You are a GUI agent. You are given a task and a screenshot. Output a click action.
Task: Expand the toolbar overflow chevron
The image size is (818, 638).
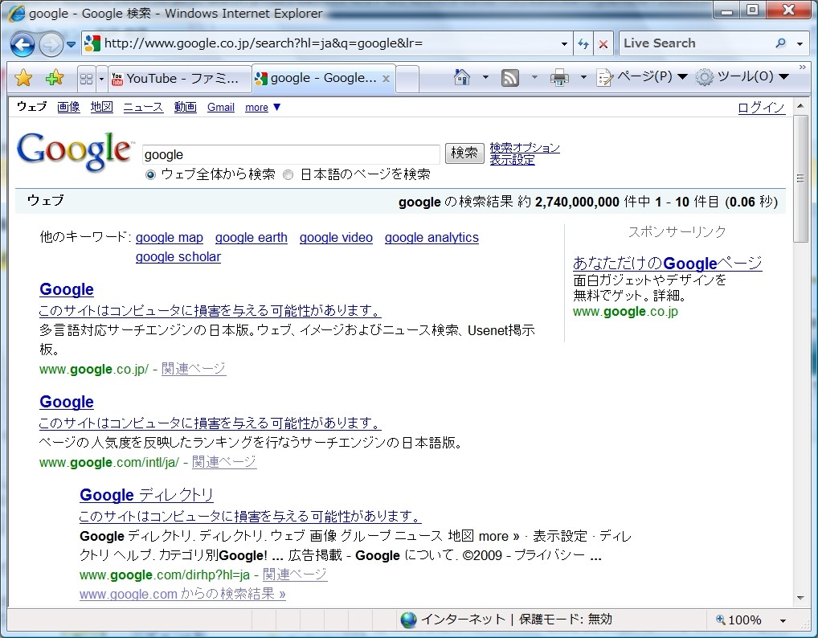(x=803, y=67)
